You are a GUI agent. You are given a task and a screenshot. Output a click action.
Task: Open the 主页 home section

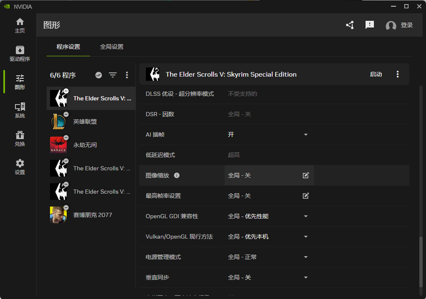[x=20, y=25]
